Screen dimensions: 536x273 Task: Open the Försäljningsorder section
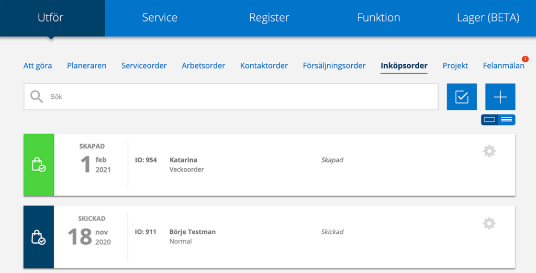tap(334, 65)
